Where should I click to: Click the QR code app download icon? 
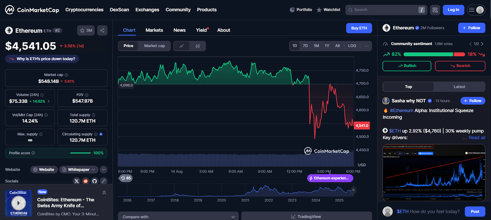pyautogui.click(x=435, y=10)
